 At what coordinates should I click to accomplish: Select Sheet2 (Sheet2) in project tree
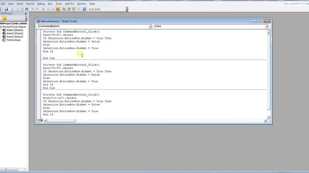[x=15, y=33]
